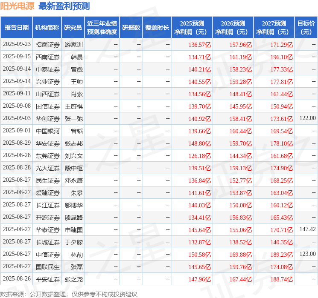
Task: Select 中泰证券 institution cell
Action: pos(48,69)
